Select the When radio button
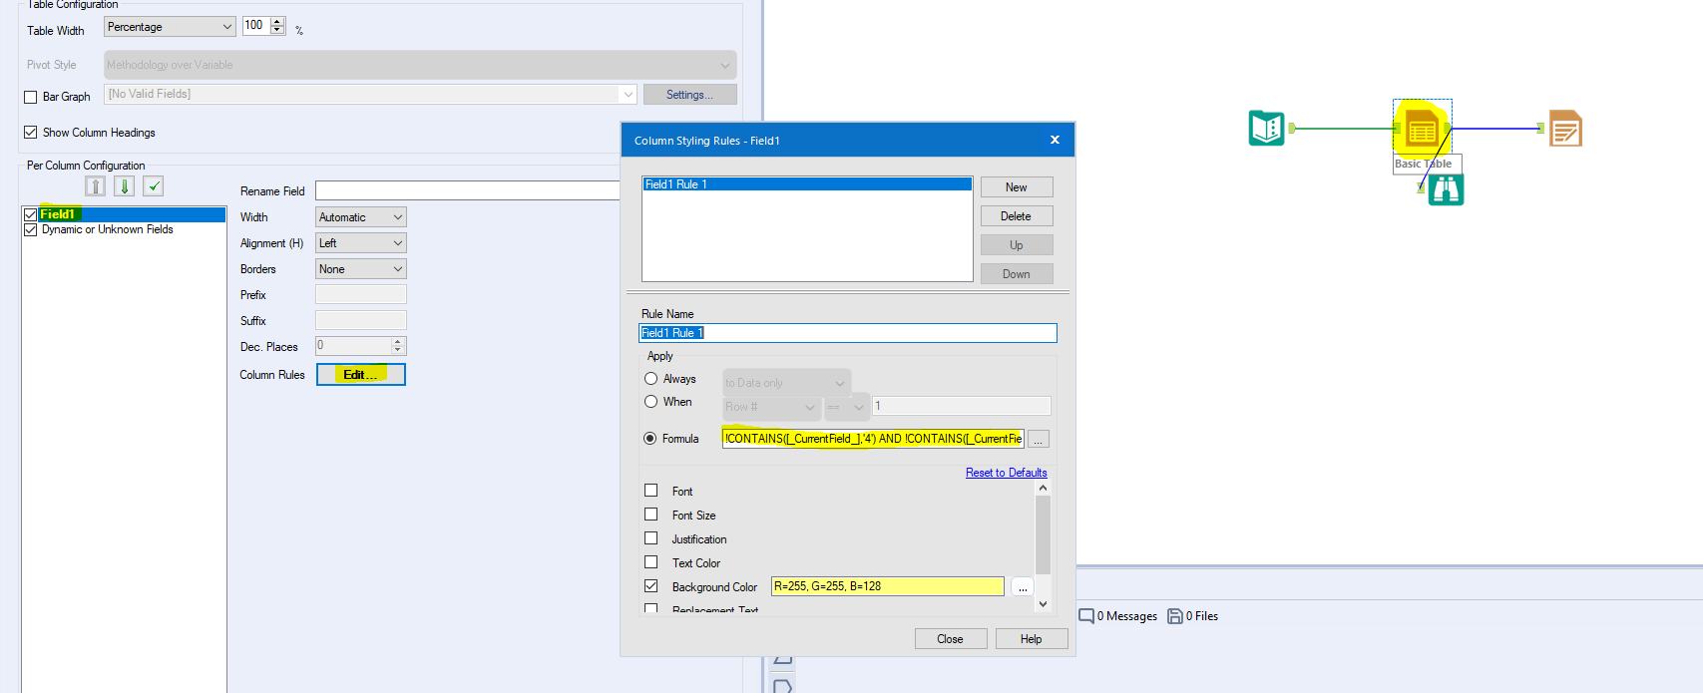1703x693 pixels. coord(651,402)
